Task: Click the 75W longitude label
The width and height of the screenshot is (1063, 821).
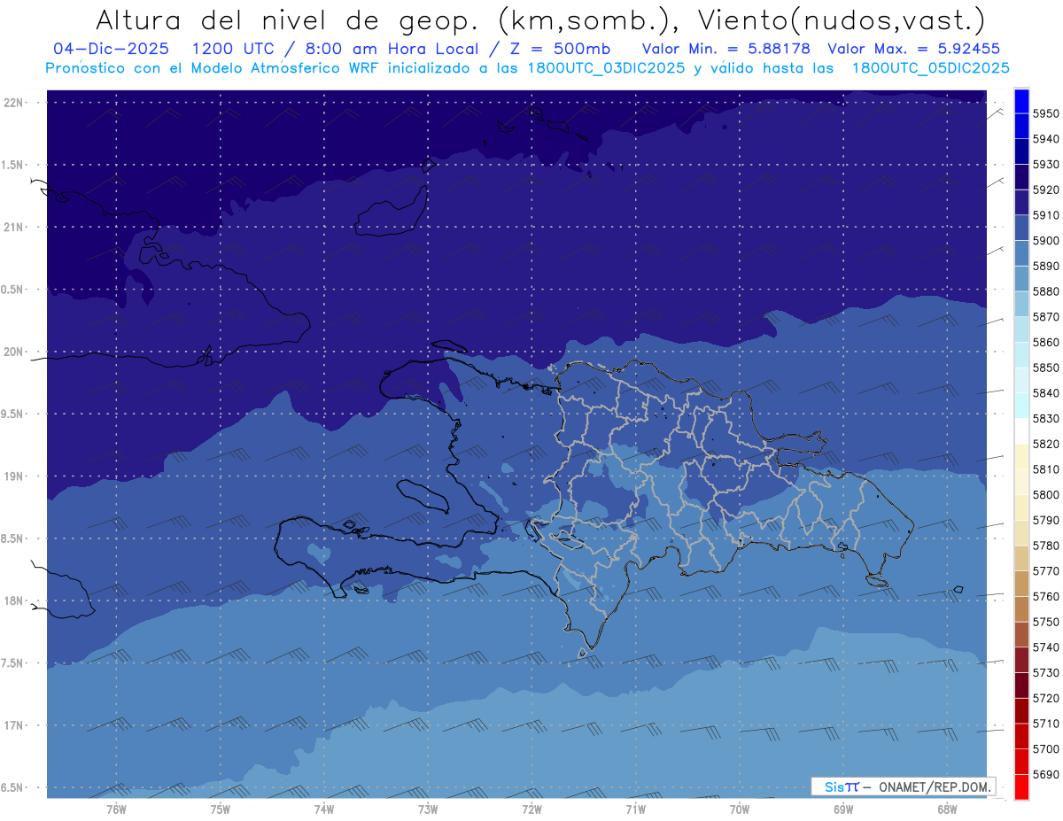Action: (x=221, y=809)
